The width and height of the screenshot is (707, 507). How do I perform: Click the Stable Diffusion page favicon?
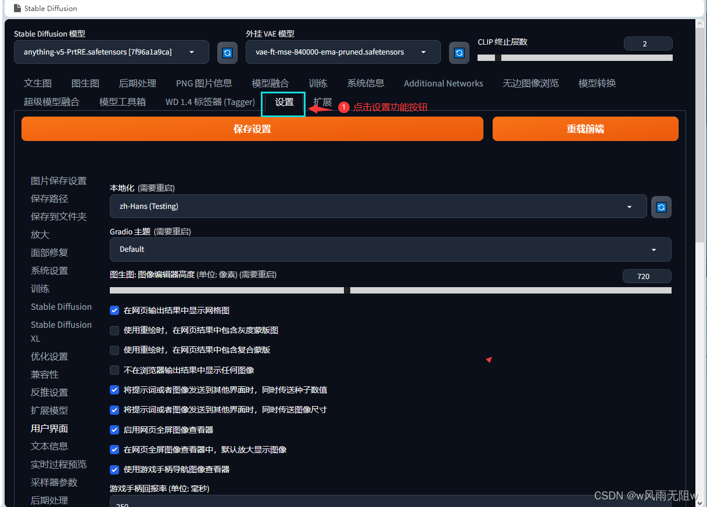point(18,8)
